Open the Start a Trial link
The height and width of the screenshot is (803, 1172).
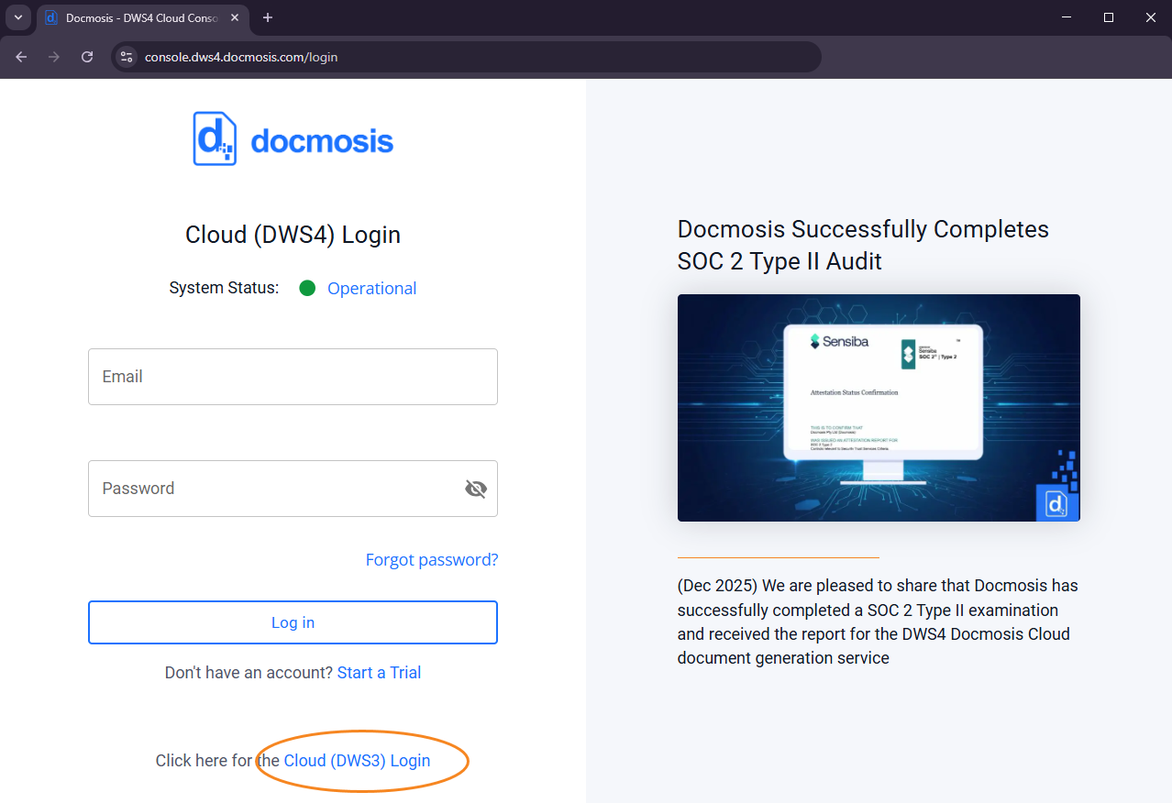point(379,673)
